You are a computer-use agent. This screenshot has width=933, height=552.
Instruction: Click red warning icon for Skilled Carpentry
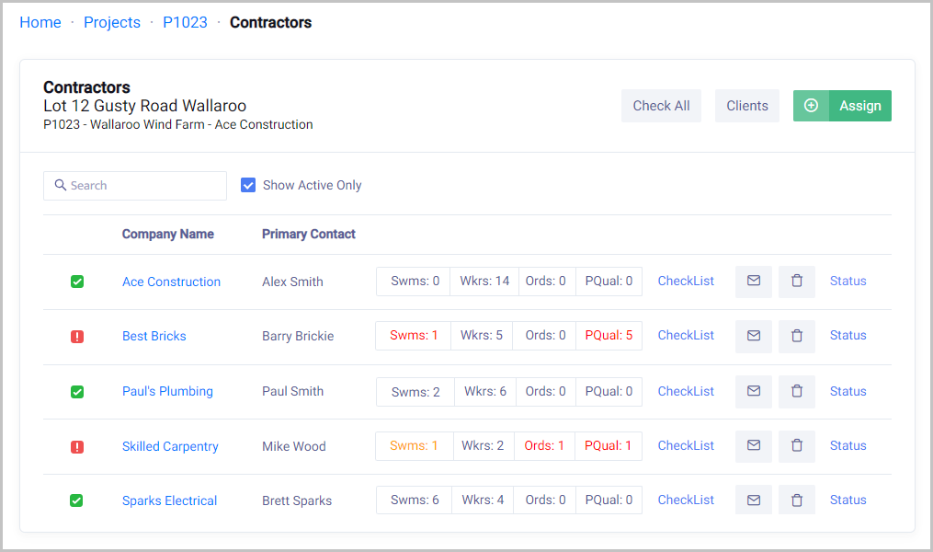point(77,446)
